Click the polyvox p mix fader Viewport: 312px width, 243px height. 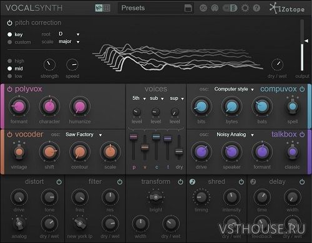point(134,137)
